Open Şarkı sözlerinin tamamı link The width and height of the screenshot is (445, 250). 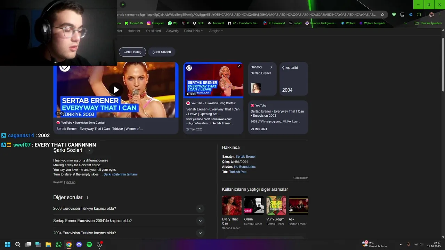click(x=121, y=174)
